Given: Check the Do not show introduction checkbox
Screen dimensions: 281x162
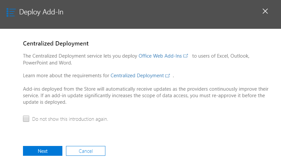Looking at the screenshot, I should tap(26, 118).
